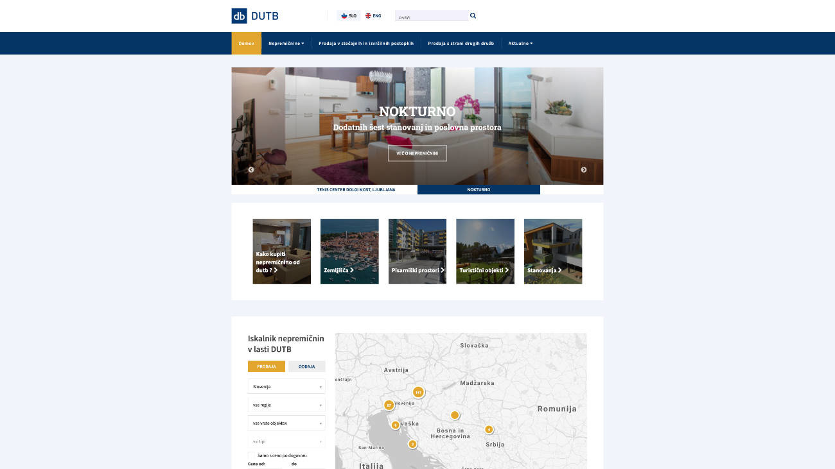Open the Turistični objekti category tile

[485, 252]
